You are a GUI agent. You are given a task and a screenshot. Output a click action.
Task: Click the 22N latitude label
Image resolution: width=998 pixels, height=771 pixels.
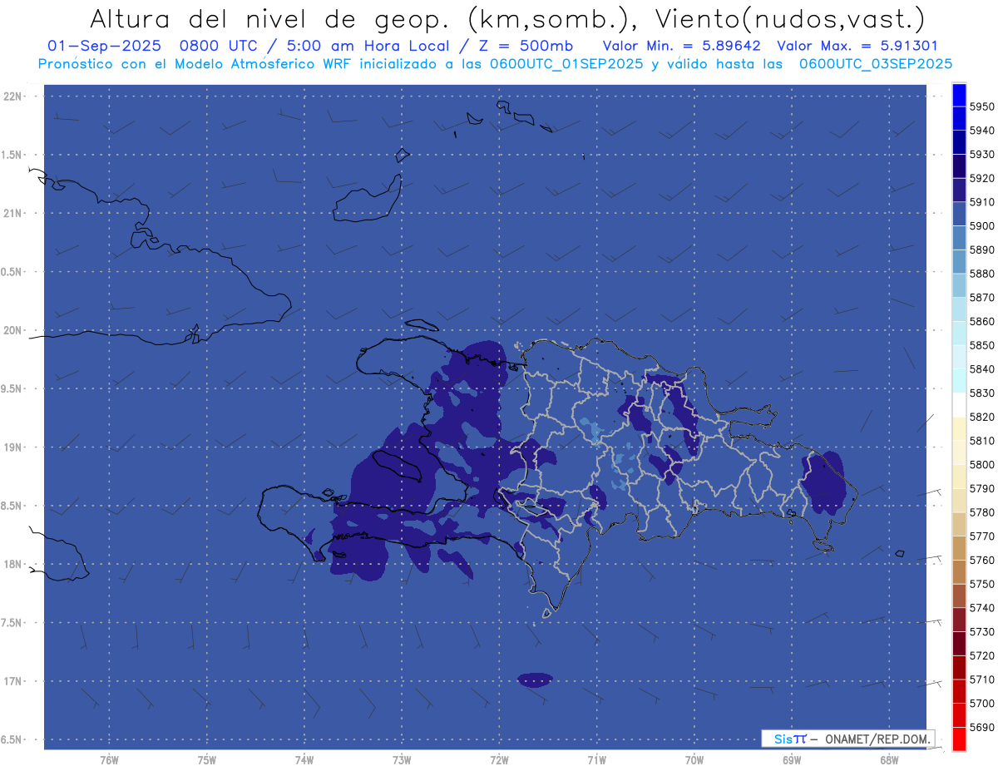pyautogui.click(x=14, y=96)
